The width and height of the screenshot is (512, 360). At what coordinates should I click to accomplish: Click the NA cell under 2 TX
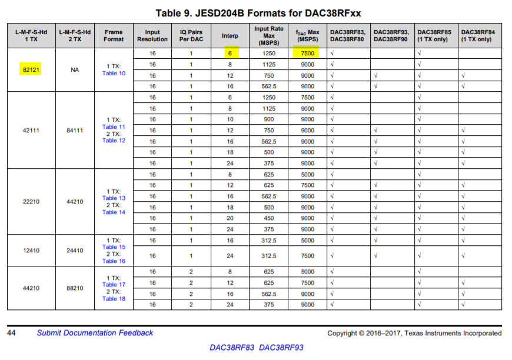point(75,70)
